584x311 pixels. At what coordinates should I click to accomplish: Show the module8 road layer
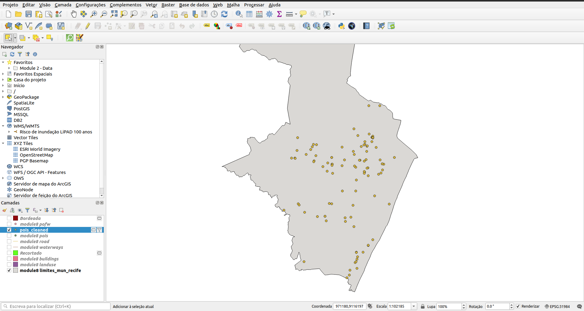point(9,242)
